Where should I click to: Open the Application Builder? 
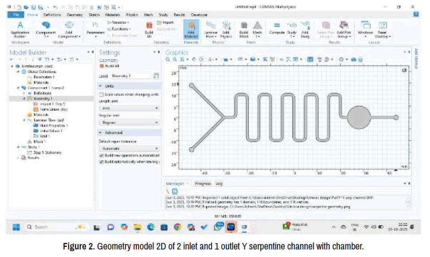20,28
